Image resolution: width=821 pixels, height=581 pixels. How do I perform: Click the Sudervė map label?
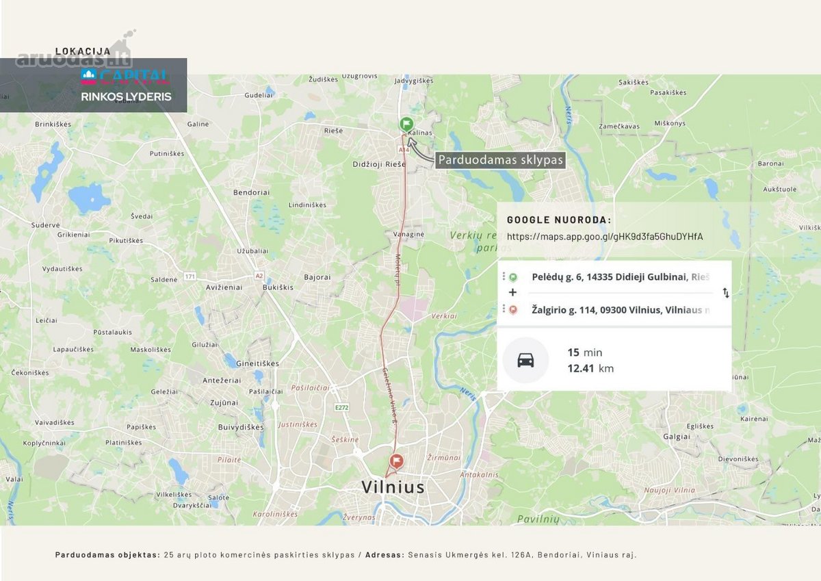pos(46,224)
